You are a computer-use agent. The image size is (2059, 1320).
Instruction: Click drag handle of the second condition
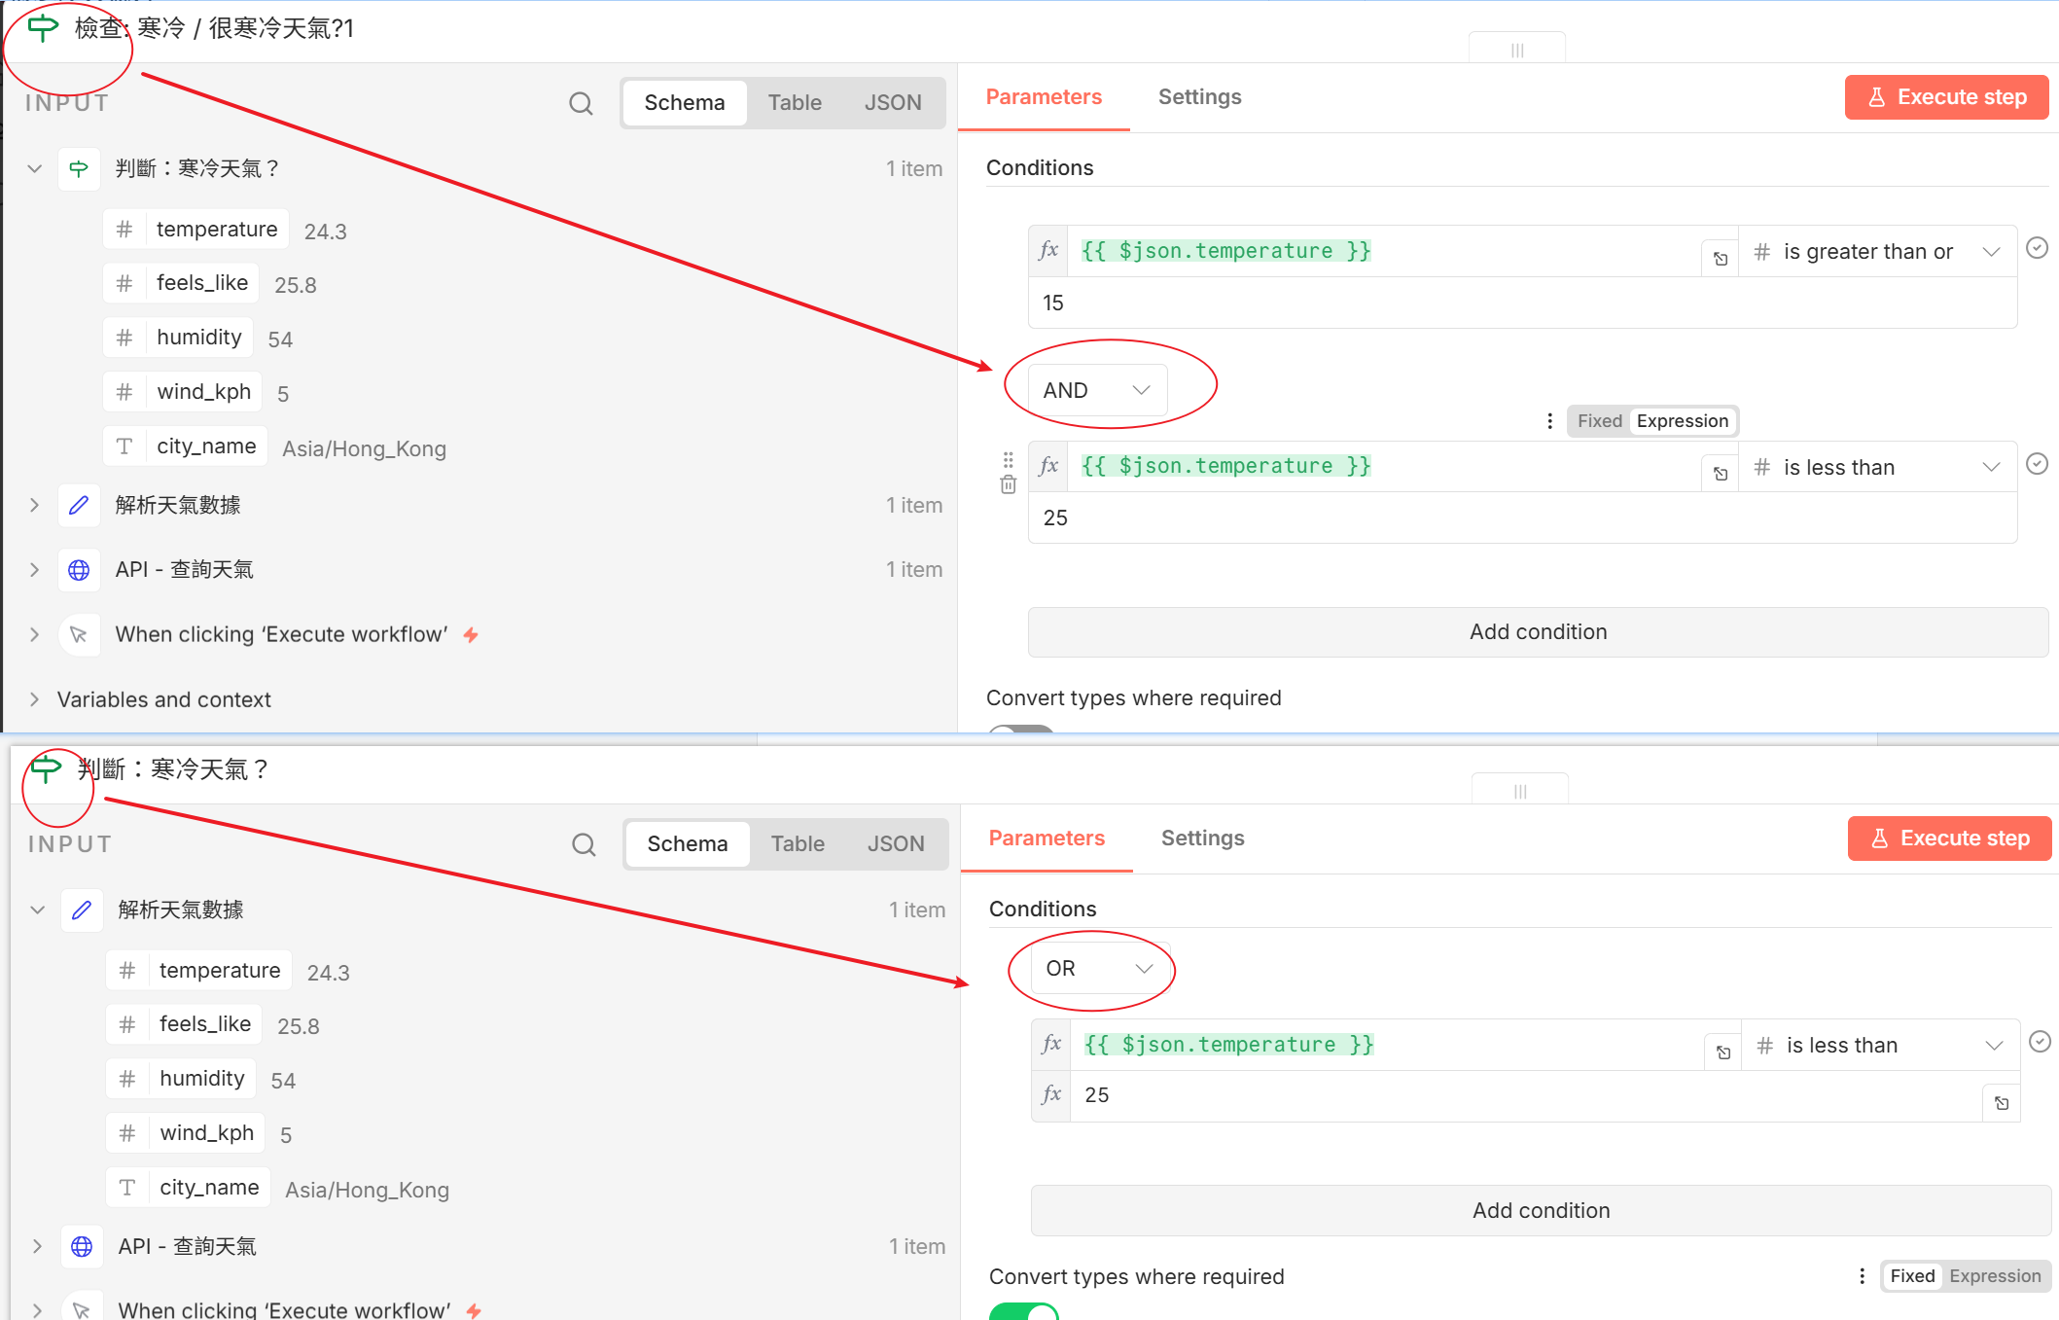1008,459
